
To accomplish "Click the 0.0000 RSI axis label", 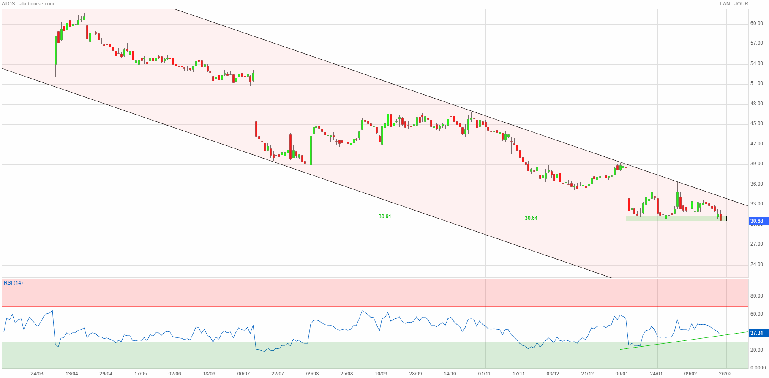I will click(x=758, y=368).
